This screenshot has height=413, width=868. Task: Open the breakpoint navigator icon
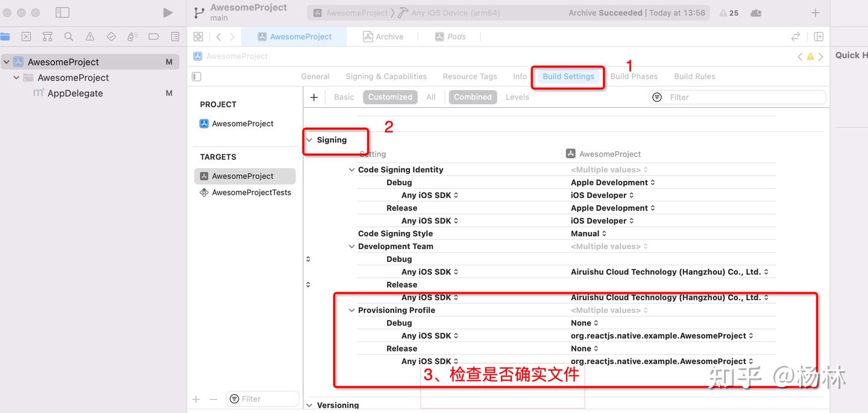tap(154, 37)
